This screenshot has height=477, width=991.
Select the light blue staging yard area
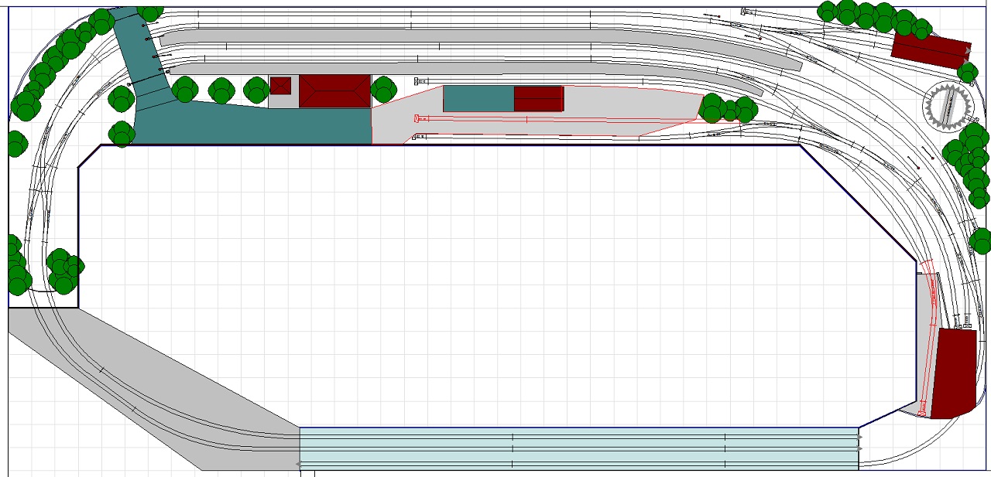[x=578, y=448]
